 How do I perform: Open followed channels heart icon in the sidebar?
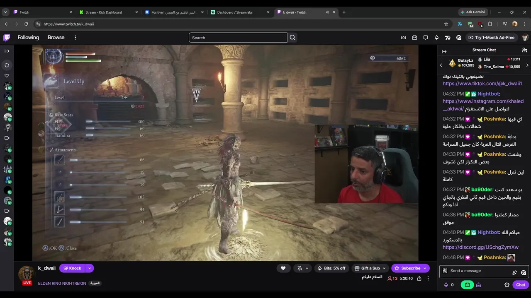point(7,76)
